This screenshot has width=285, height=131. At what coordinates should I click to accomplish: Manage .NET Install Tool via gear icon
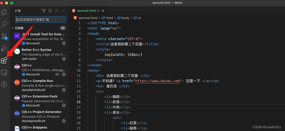pos(64,43)
